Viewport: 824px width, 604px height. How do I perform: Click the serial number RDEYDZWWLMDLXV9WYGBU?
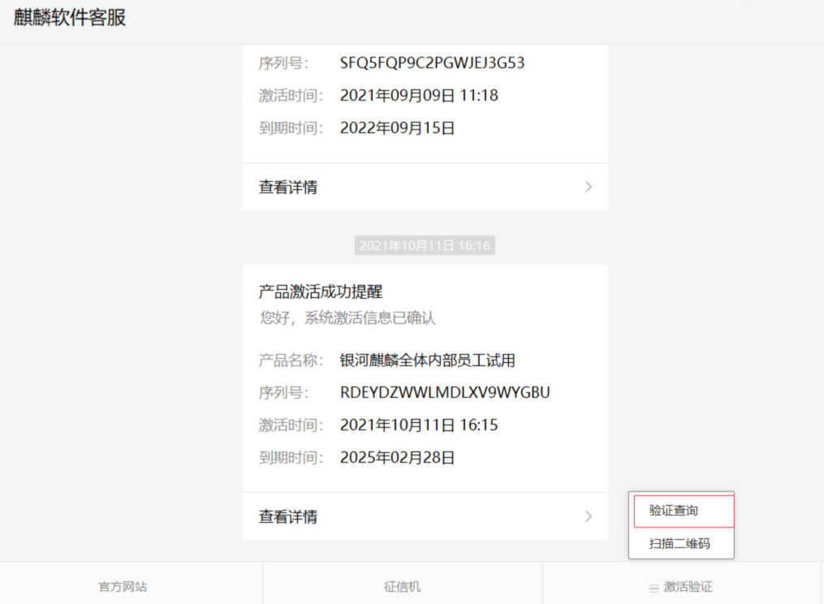pyautogui.click(x=445, y=393)
